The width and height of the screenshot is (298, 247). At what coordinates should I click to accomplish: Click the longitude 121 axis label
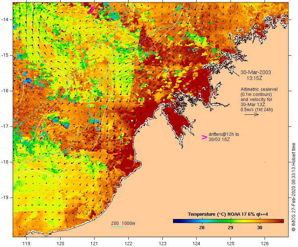(94, 243)
